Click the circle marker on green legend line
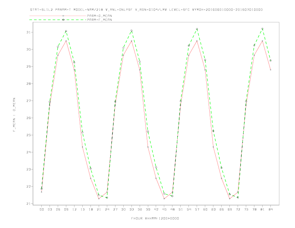 pyautogui.click(x=63, y=20)
